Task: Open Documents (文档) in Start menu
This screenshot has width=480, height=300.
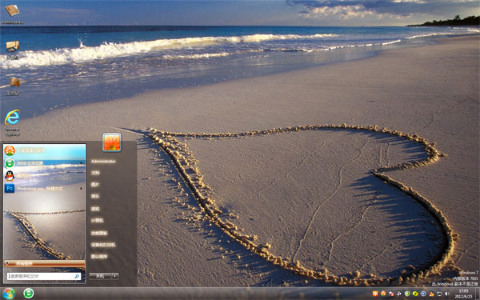Action: (95, 173)
